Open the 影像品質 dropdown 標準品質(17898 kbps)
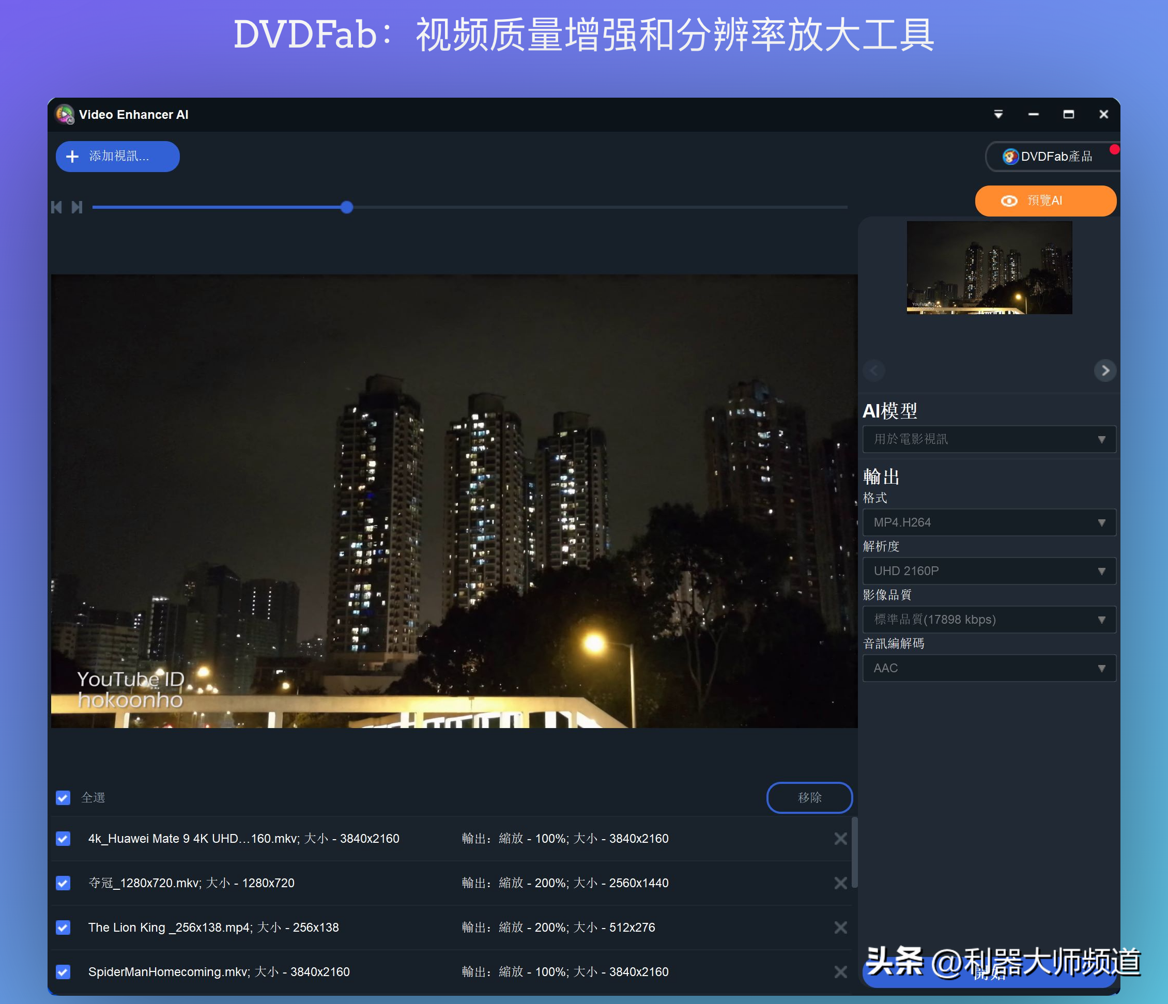1168x1004 pixels. (989, 620)
